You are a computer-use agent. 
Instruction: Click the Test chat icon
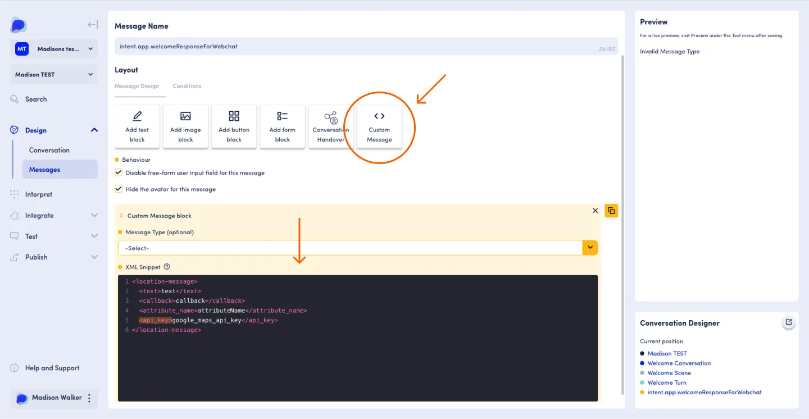15,236
